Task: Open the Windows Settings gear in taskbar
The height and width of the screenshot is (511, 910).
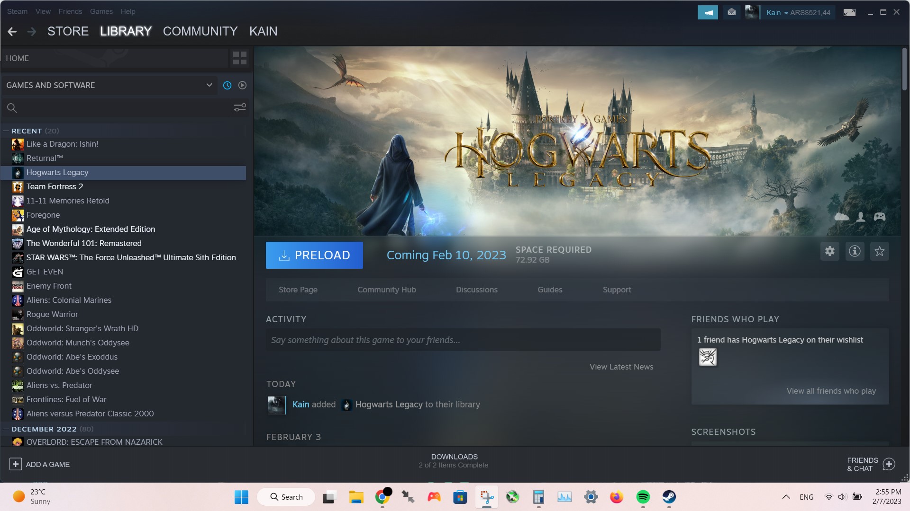Action: point(591,497)
